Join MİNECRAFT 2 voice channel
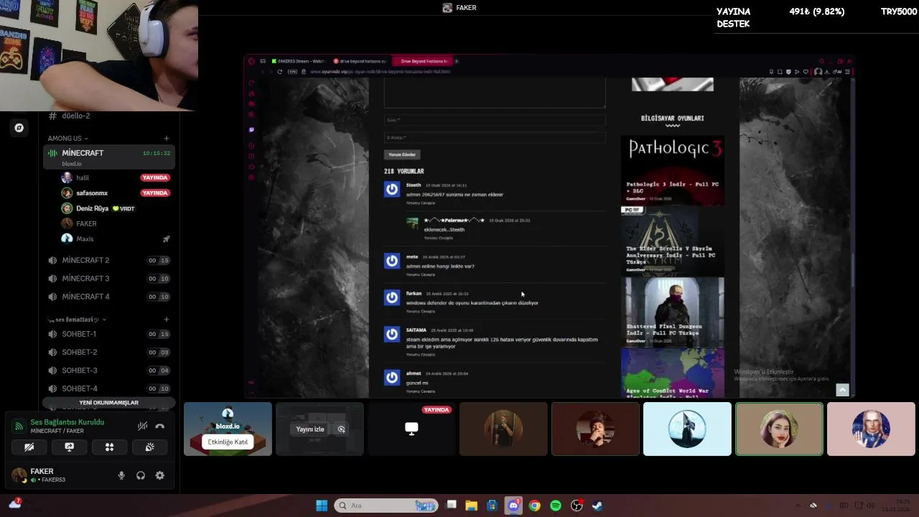Viewport: 919px width, 517px height. (108, 260)
